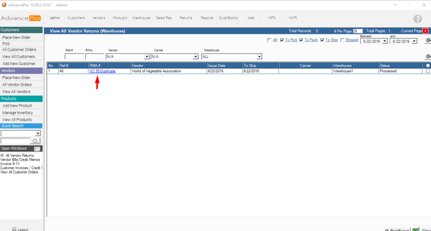The height and width of the screenshot is (231, 431).
Task: Open the Warehouse top menu
Action: (x=141, y=18)
